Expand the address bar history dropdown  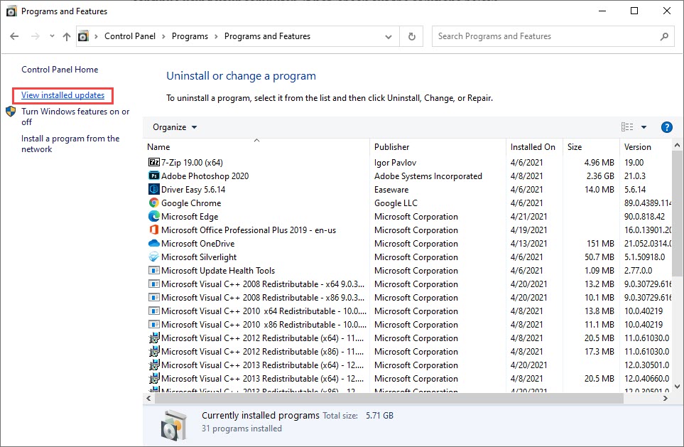coord(389,36)
